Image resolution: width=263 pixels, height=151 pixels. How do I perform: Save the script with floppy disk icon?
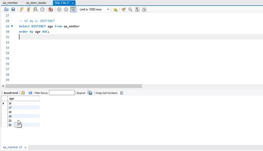[x=13, y=9]
